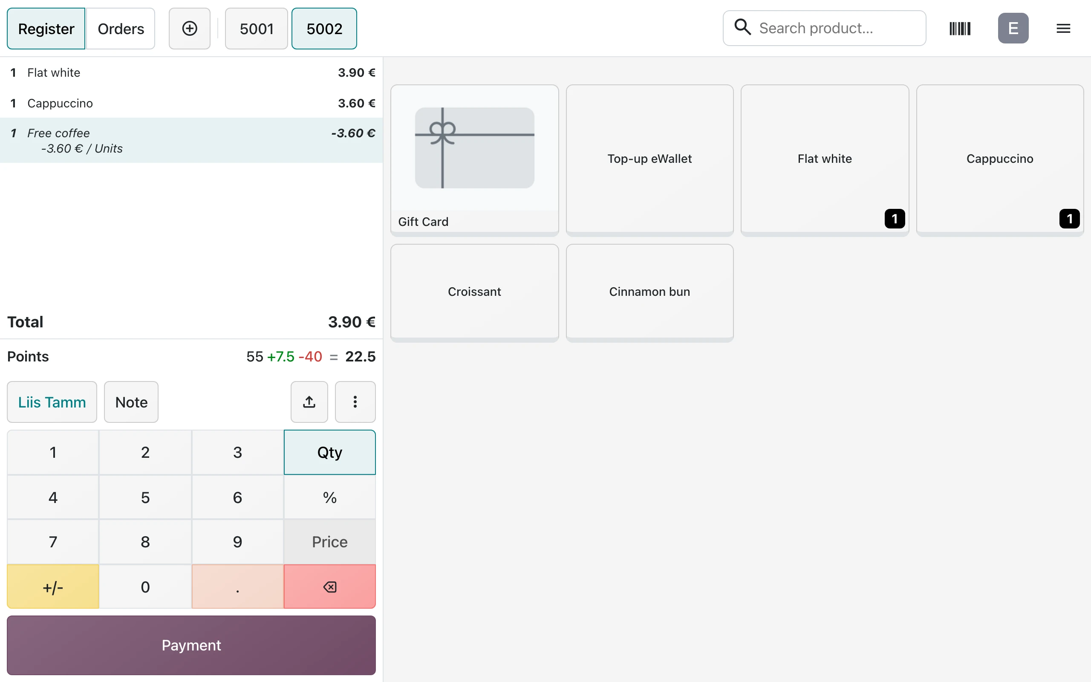Tap numpad key 5
Image resolution: width=1091 pixels, height=682 pixels.
click(x=145, y=497)
